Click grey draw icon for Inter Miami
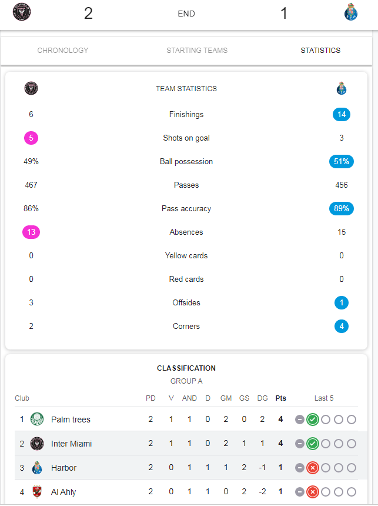 pyautogui.click(x=300, y=444)
